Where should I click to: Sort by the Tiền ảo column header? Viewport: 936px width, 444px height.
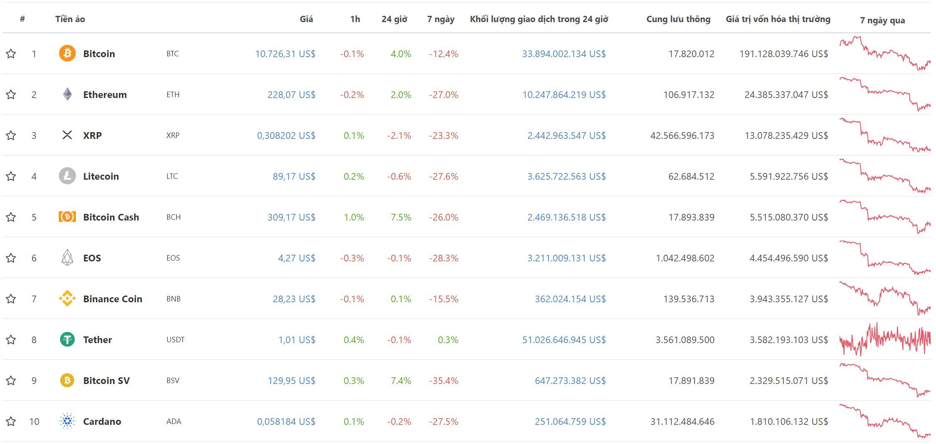pos(70,19)
